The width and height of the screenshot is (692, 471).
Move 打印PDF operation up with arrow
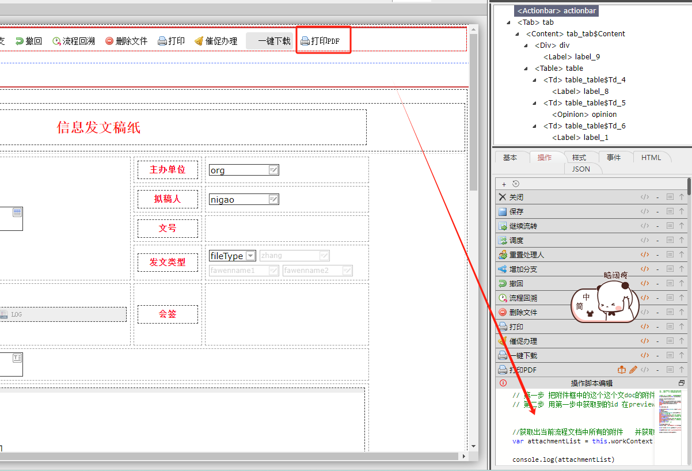(x=682, y=370)
